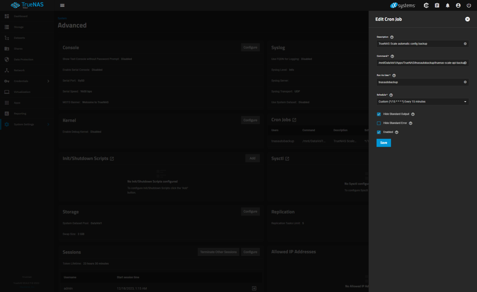This screenshot has height=292, width=477.
Task: Show help tooltip for Description
Action: click(x=392, y=37)
